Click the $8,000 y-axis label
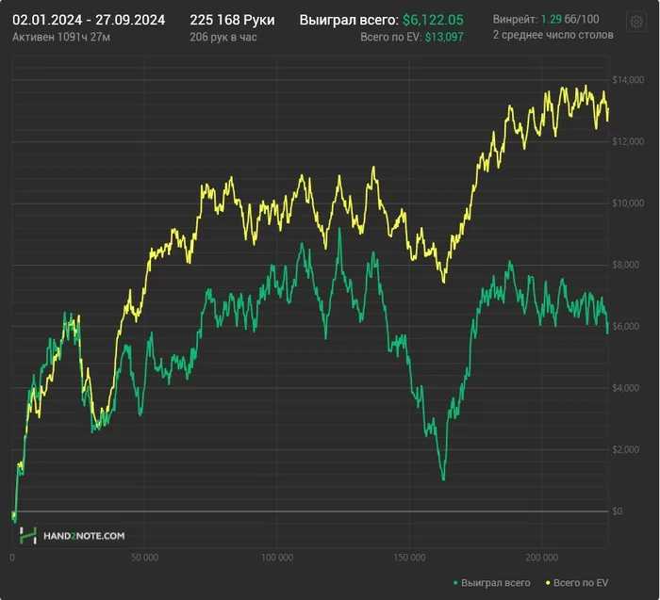The height and width of the screenshot is (600, 660). [628, 265]
